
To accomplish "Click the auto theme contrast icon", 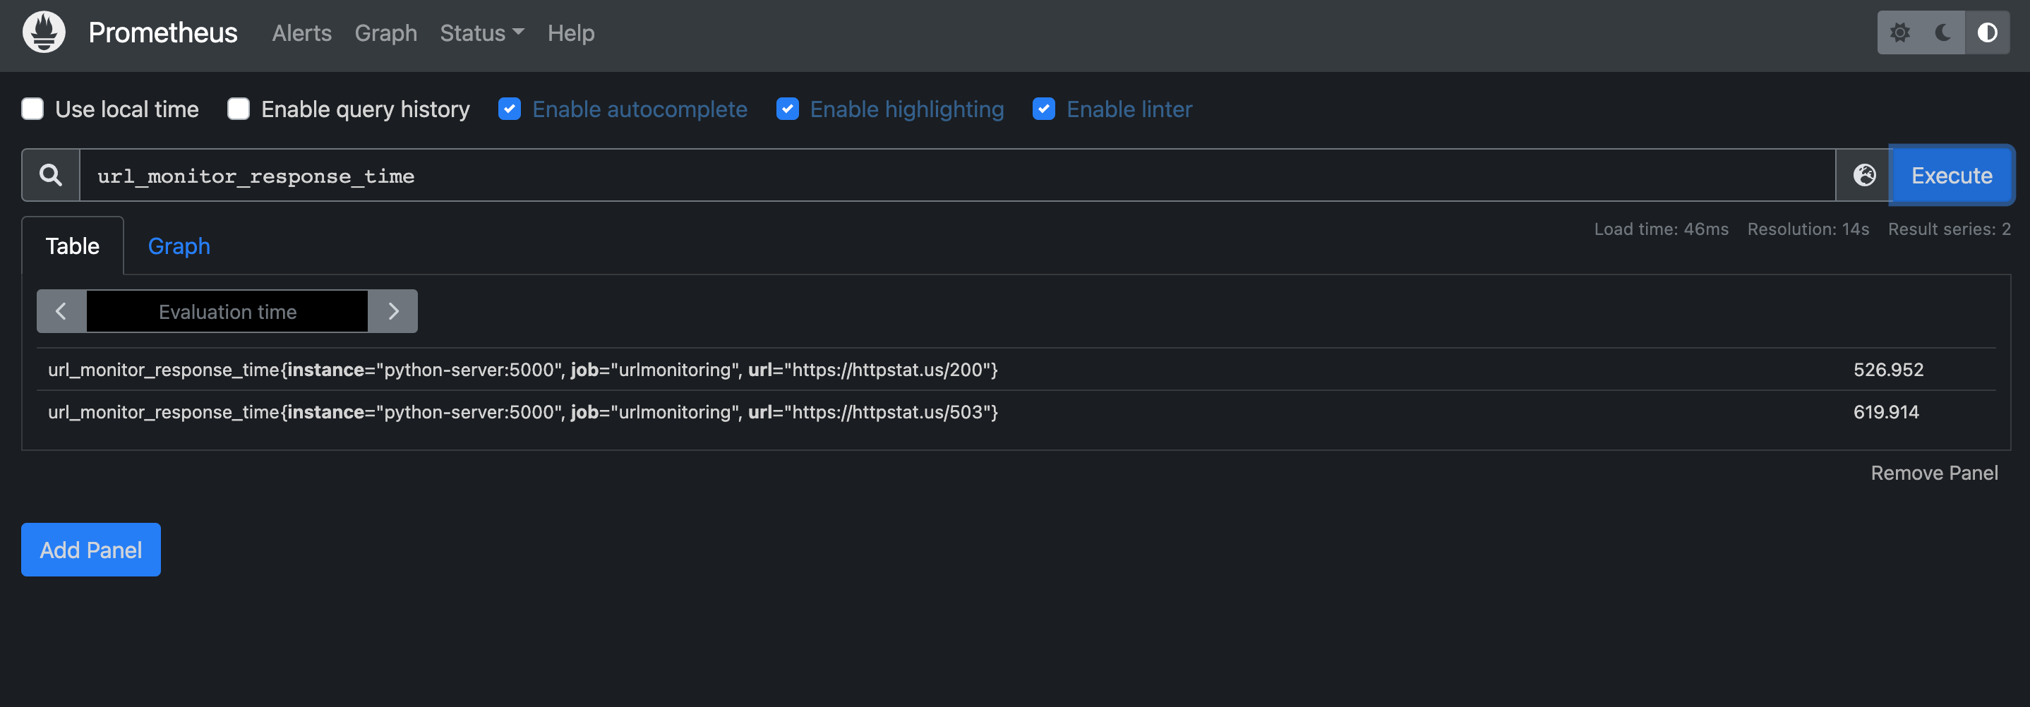I will pyautogui.click(x=1988, y=33).
